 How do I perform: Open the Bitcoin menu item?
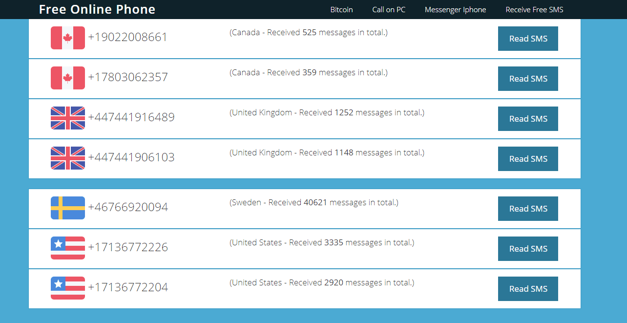tap(341, 9)
